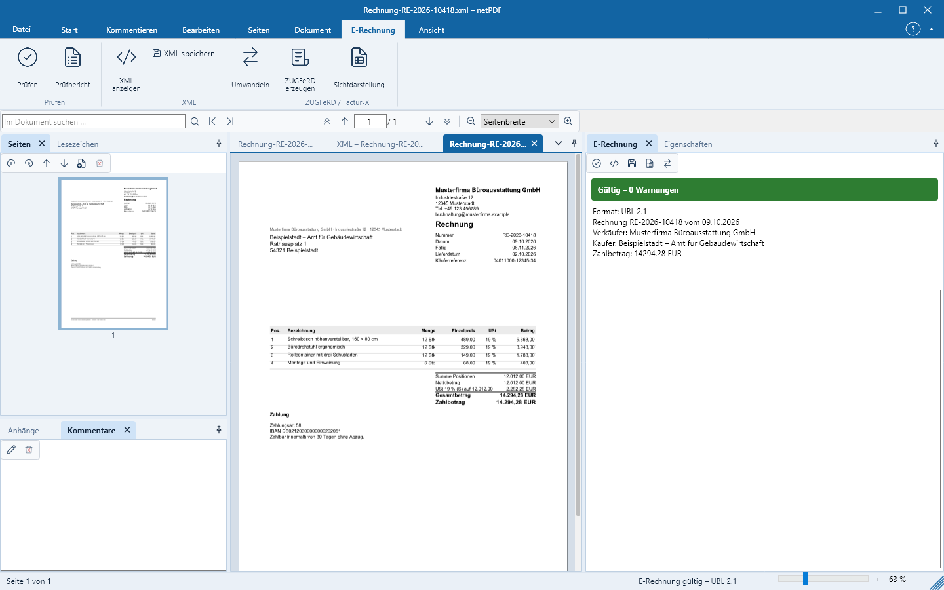Zoom out with the minus magnifier
The height and width of the screenshot is (590, 944).
tap(471, 121)
